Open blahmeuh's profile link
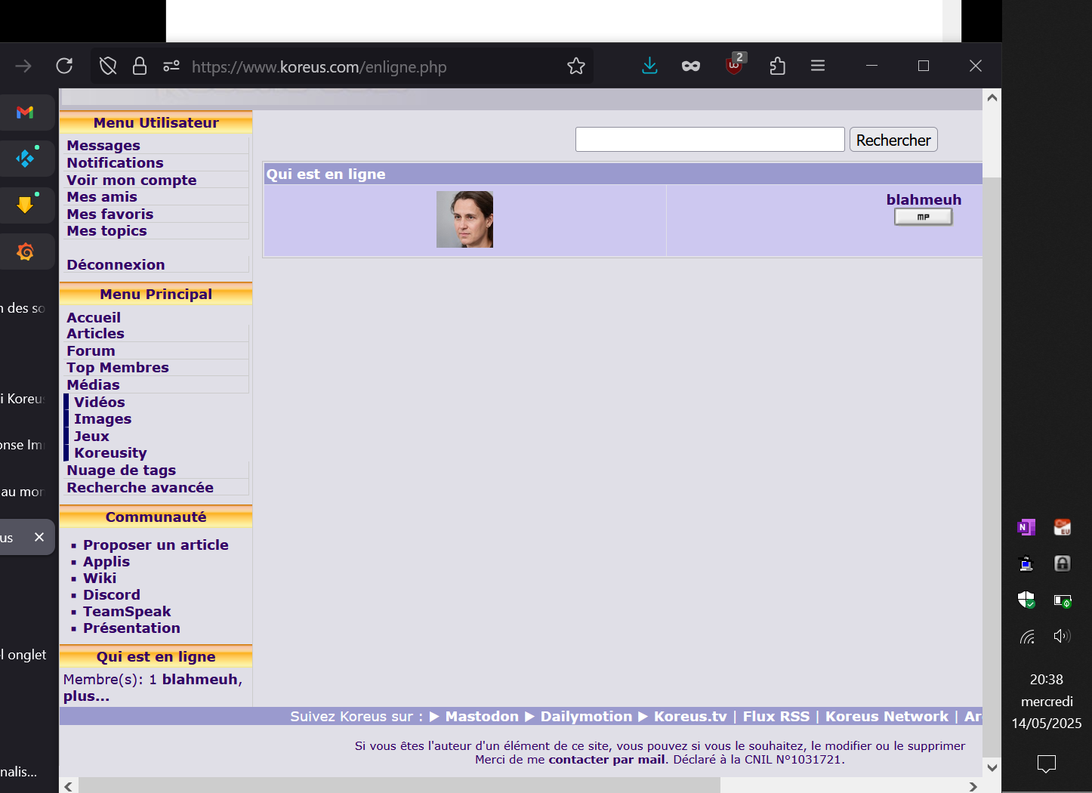 pyautogui.click(x=923, y=199)
